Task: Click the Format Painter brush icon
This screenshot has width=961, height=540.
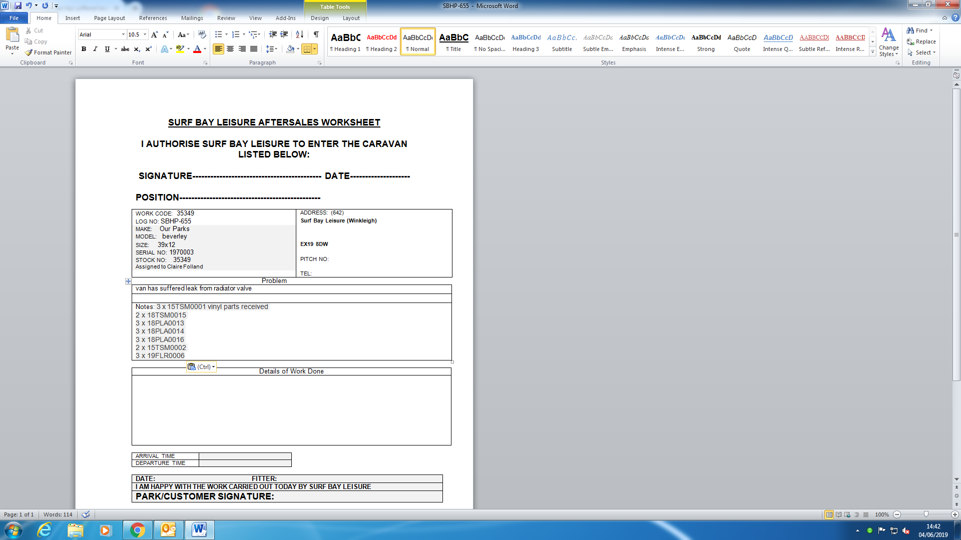Action: pos(29,52)
